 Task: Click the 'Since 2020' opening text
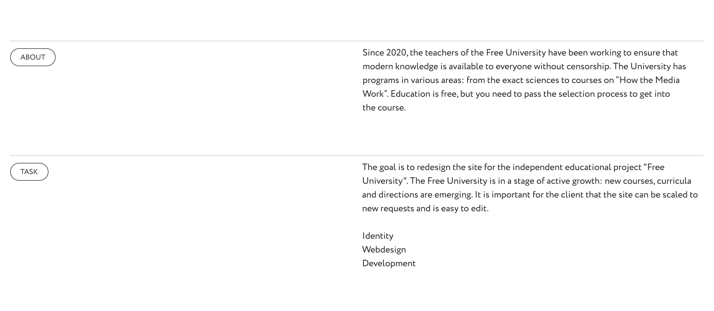click(x=385, y=53)
